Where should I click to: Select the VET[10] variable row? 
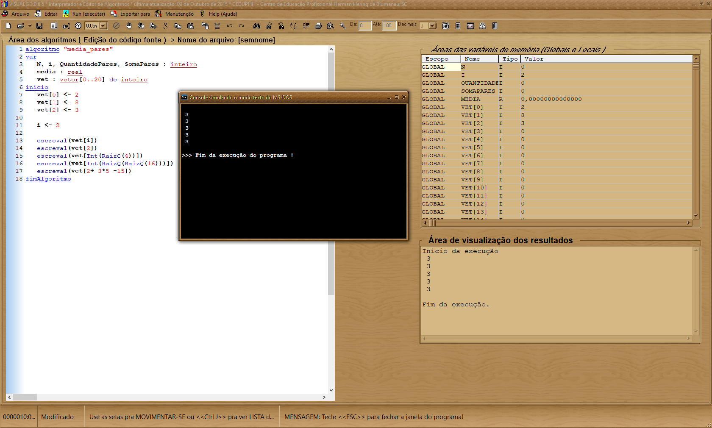tap(556, 188)
